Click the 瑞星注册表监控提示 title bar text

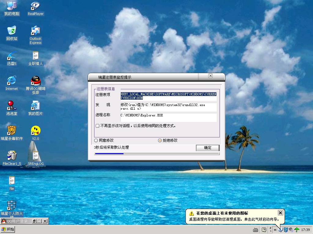[x=115, y=77]
